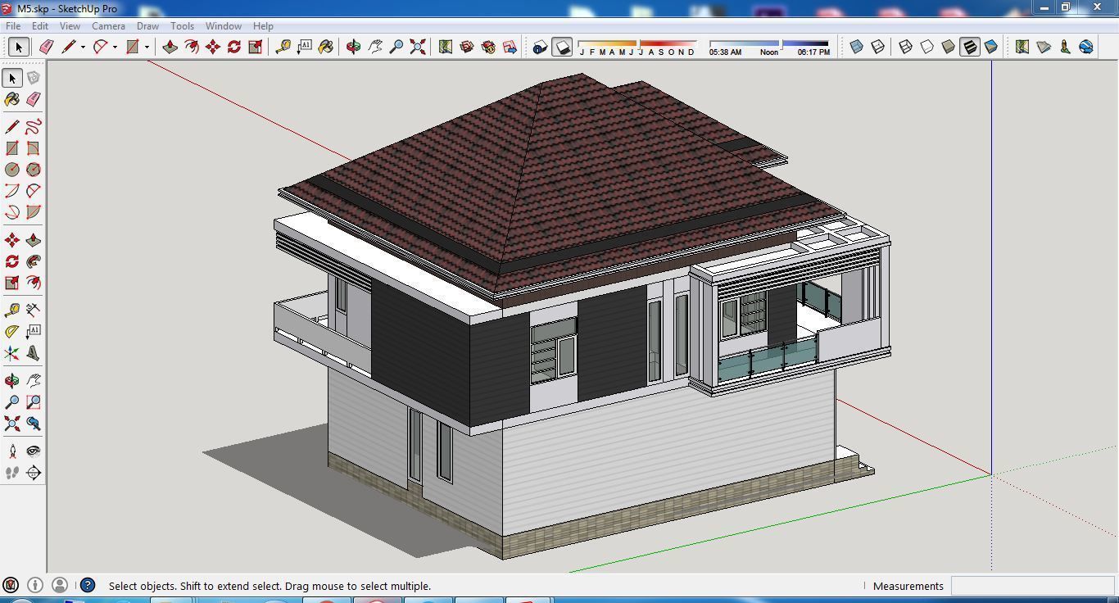Open the Edit menu
The image size is (1119, 603).
(39, 26)
